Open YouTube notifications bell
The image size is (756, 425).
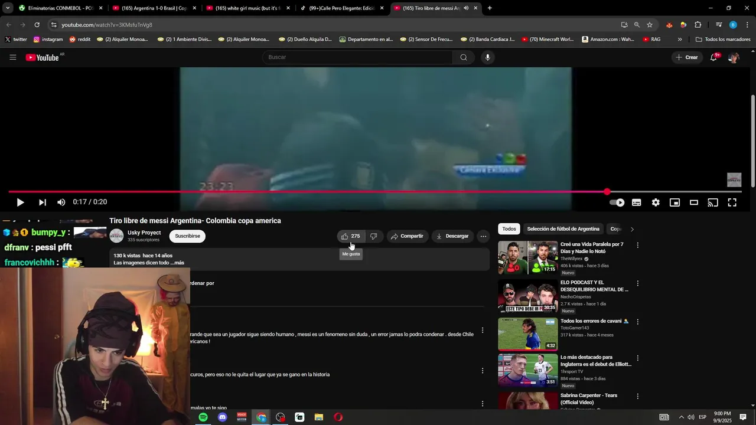(714, 57)
